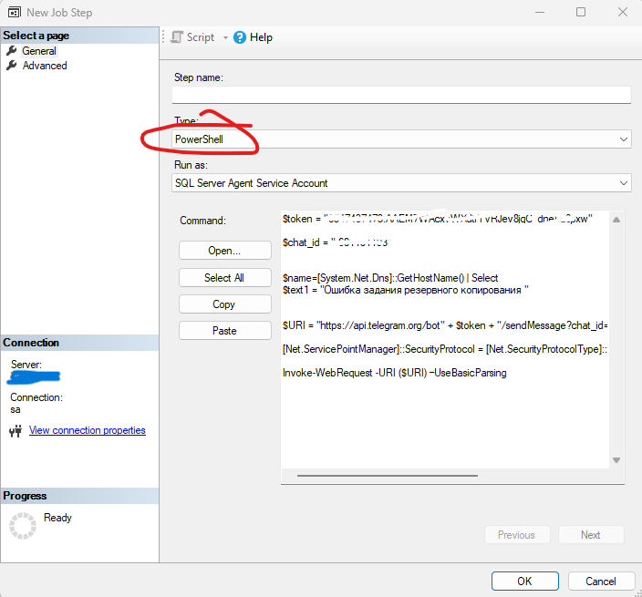The image size is (642, 597).
Task: Select the General page
Action: pos(39,51)
